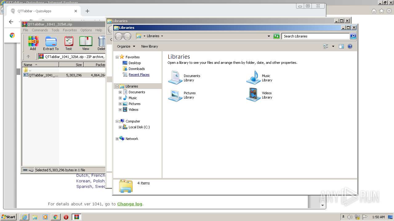Expand the Music tree node

click(120, 98)
